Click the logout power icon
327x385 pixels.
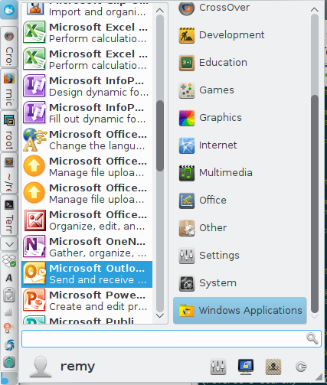coord(301,367)
